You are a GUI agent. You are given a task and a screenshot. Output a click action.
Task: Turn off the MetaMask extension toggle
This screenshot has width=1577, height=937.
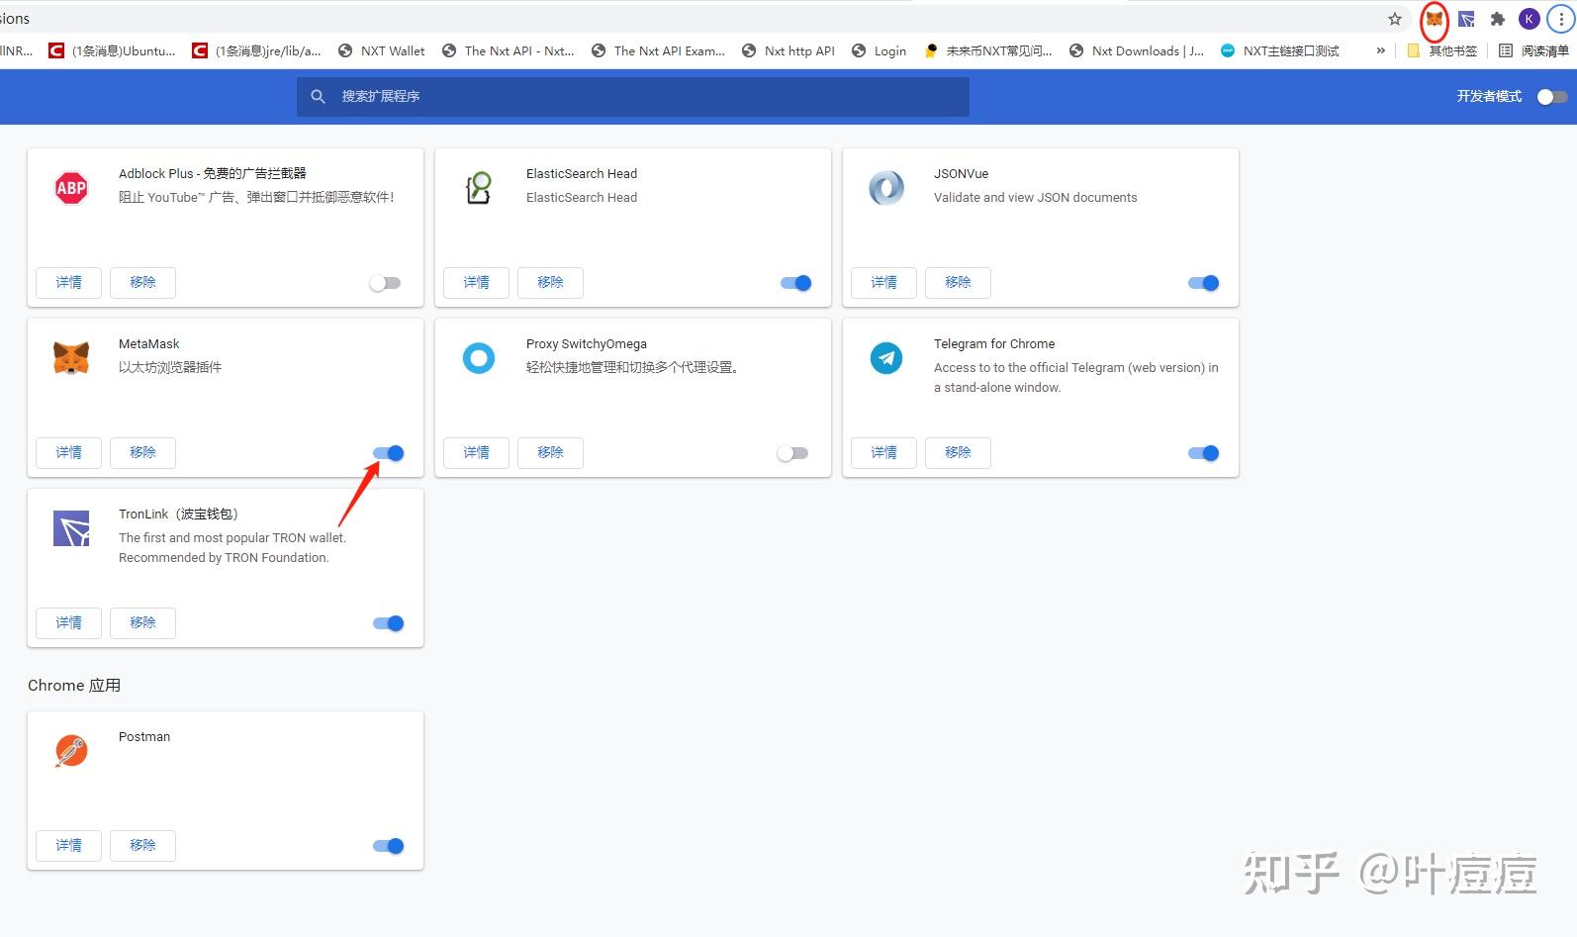click(389, 453)
